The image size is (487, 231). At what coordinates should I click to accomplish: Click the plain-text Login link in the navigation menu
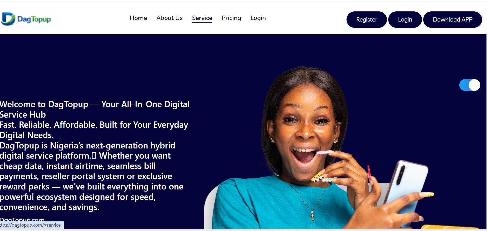point(258,18)
